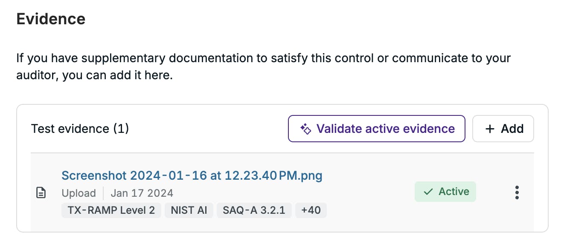Click the Add label text

pos(512,129)
